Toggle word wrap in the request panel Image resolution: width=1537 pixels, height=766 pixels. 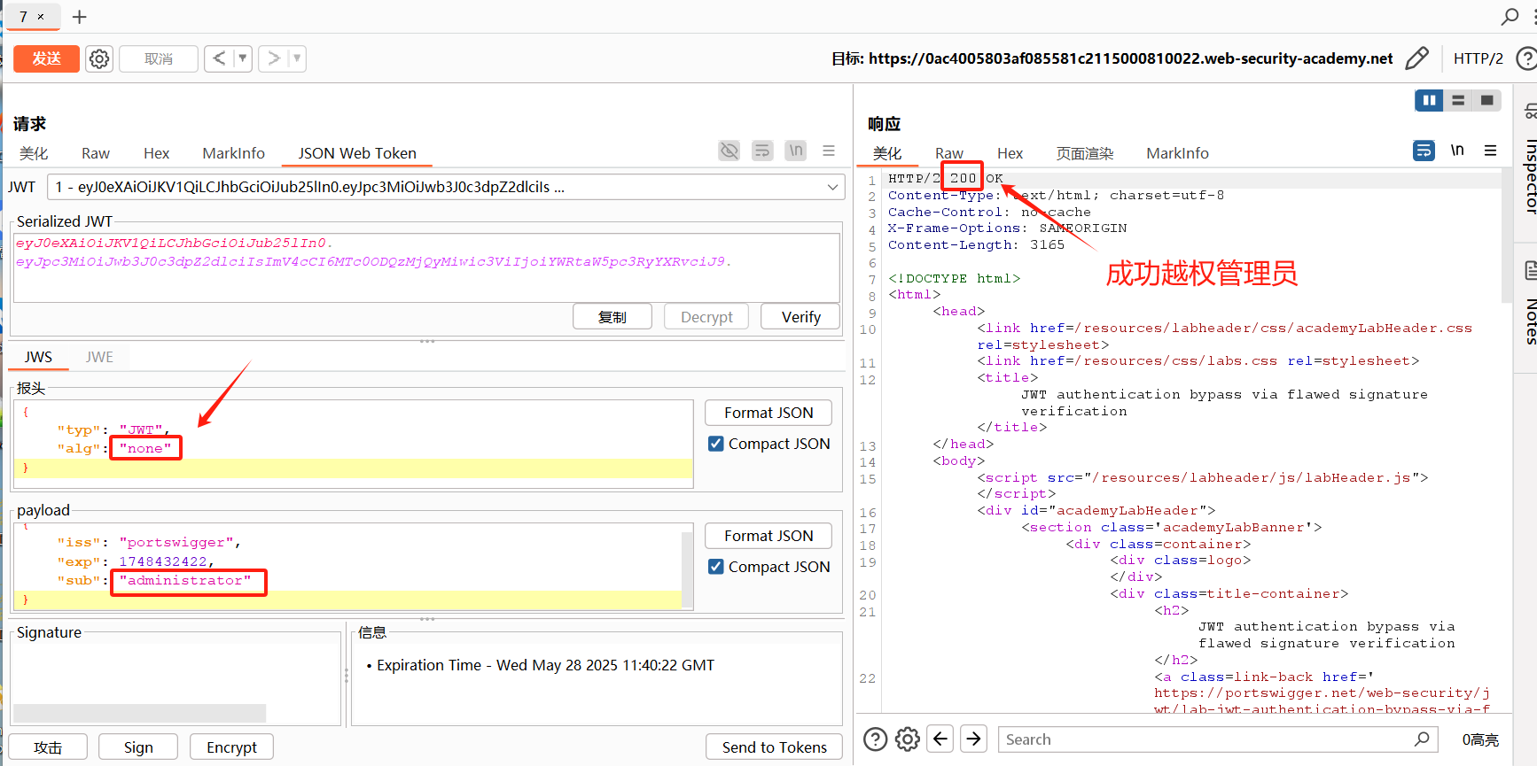tap(762, 151)
